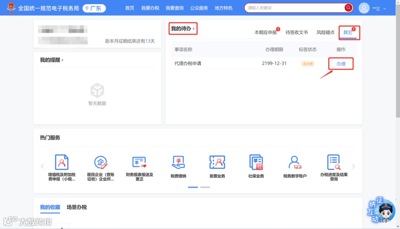This screenshot has width=400, height=229.
Task: Open the 纳征互动 floating assistant
Action: (x=380, y=211)
